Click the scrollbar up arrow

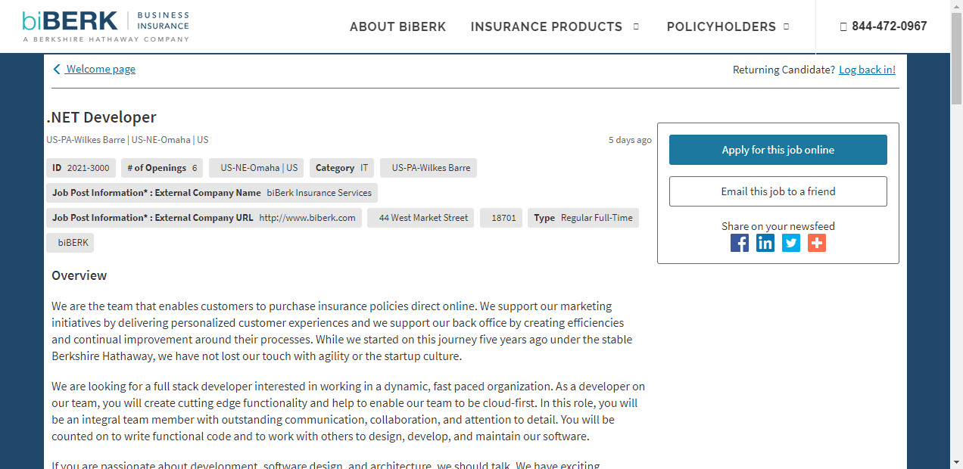click(x=956, y=6)
